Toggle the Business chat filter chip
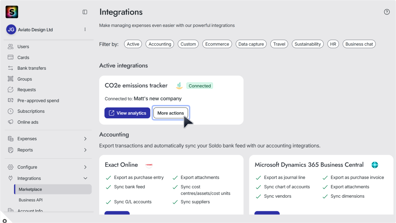The height and width of the screenshot is (223, 396). [x=359, y=44]
